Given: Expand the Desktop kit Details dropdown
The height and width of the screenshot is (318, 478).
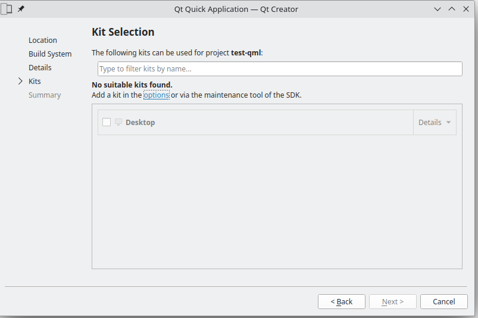Looking at the screenshot, I should tap(435, 122).
